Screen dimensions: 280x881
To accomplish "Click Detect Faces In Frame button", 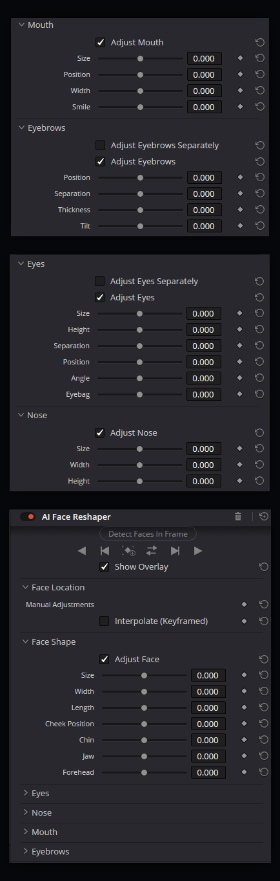I will coord(148,533).
